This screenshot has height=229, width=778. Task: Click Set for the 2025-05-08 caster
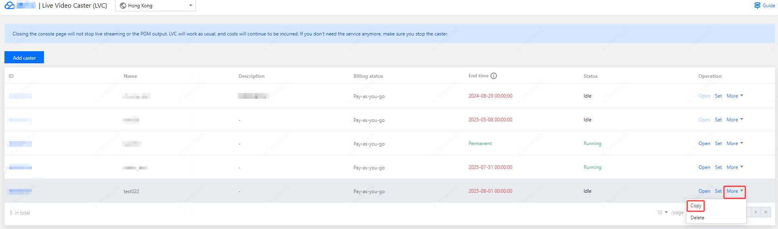pyautogui.click(x=718, y=120)
